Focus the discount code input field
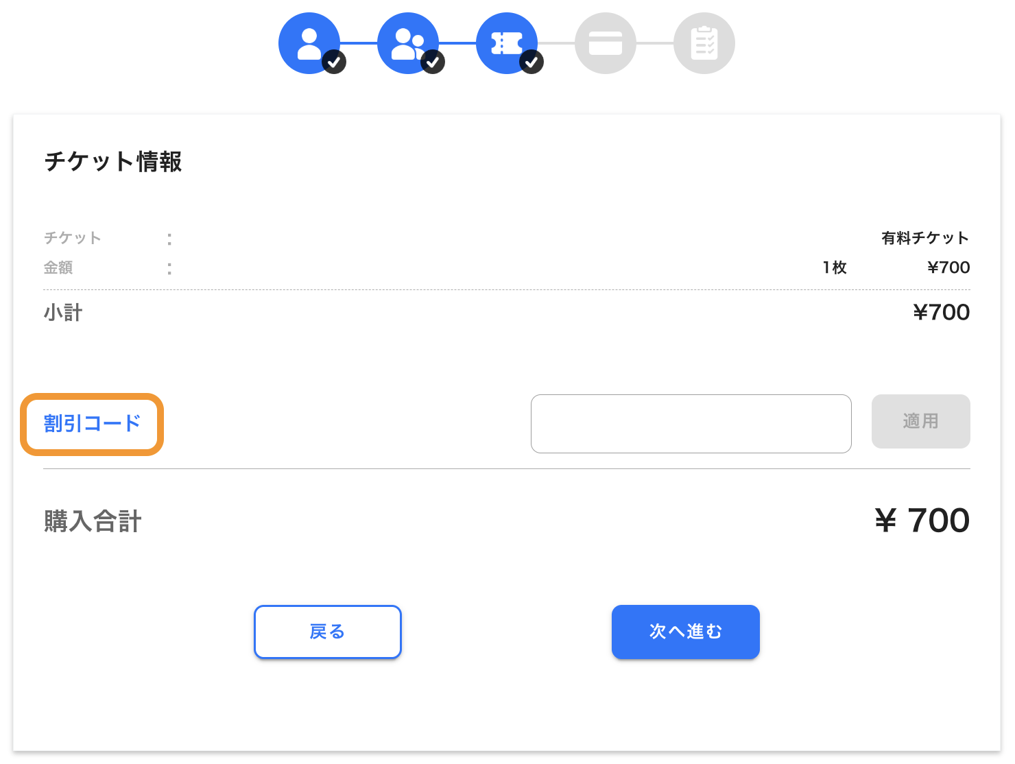Viewport: 1015px width, 764px height. point(691,424)
